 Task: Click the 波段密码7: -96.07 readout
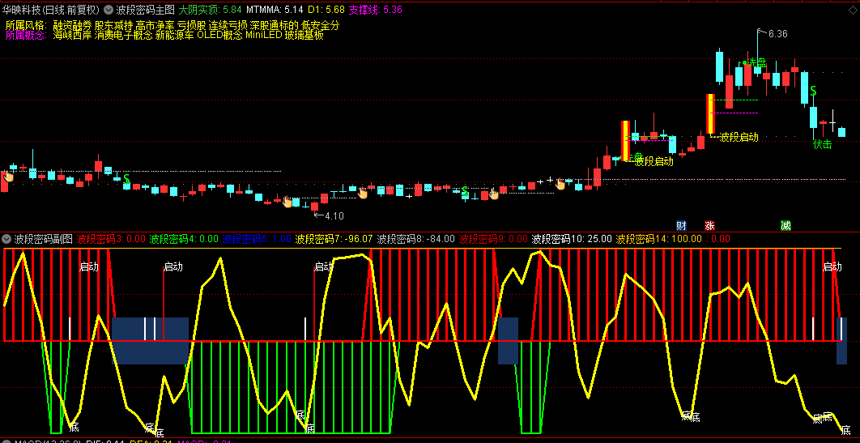pyautogui.click(x=334, y=238)
